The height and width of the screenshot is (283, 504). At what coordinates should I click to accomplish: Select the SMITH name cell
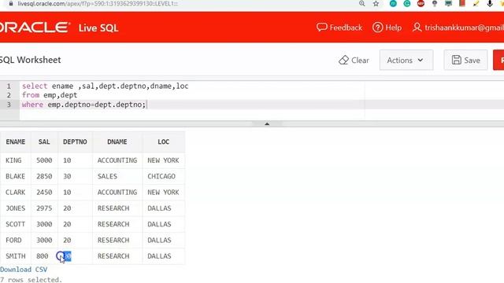(15, 256)
